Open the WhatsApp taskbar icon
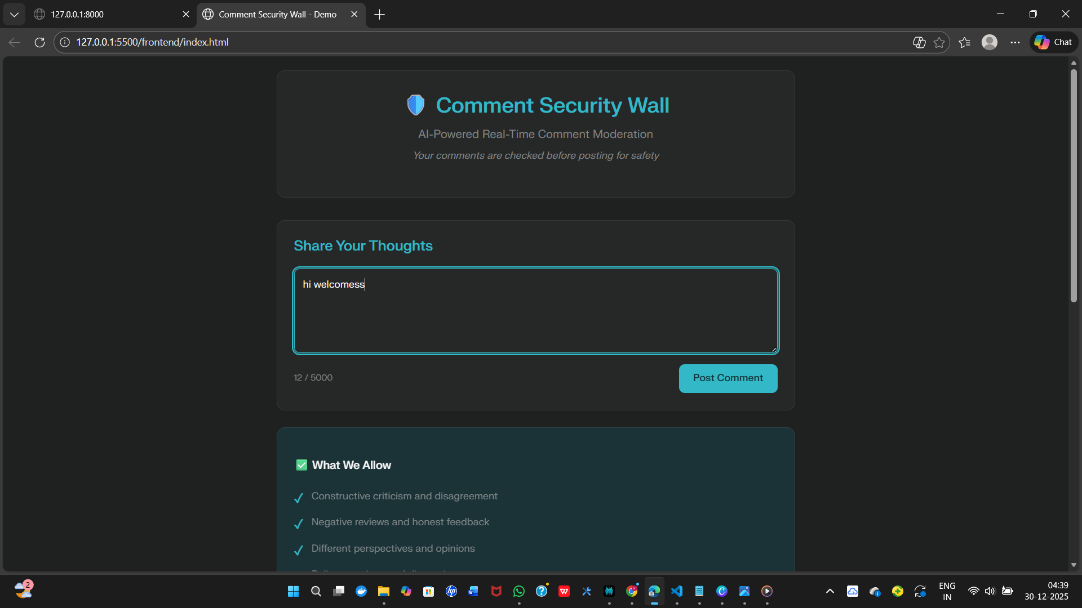The height and width of the screenshot is (608, 1082). (519, 591)
